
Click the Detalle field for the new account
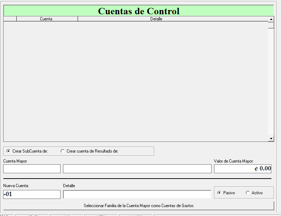137,194
